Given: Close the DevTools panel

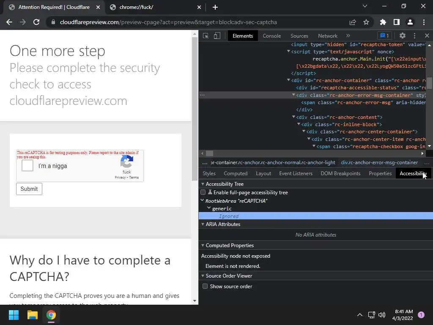Looking at the screenshot, I should point(427,36).
